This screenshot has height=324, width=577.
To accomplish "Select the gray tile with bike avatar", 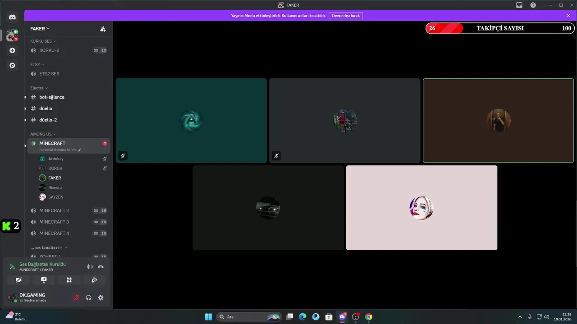I will pos(345,121).
